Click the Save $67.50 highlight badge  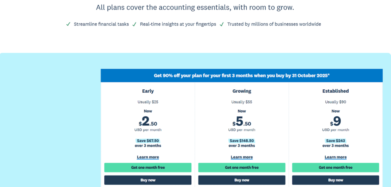tap(148, 140)
